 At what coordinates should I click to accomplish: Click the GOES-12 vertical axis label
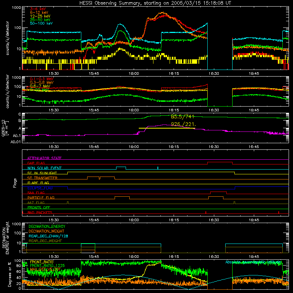(5, 128)
